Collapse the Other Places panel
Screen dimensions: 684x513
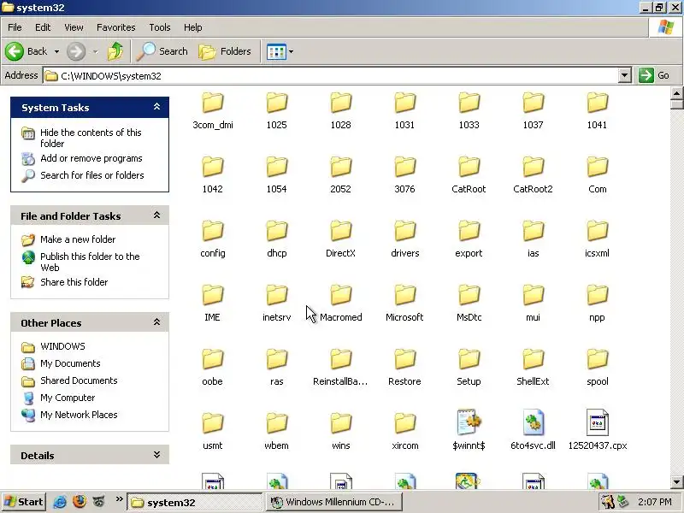[x=156, y=322]
